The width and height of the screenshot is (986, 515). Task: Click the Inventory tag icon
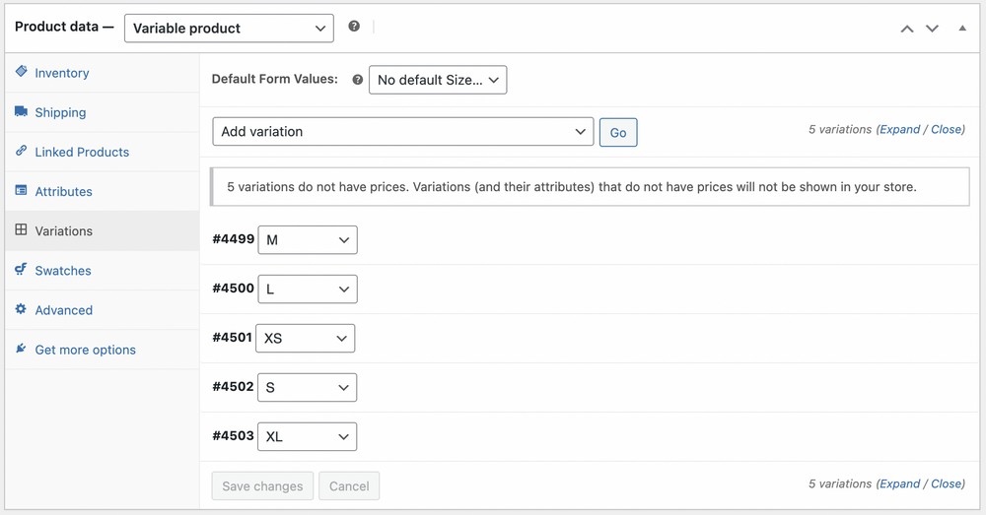coord(22,72)
